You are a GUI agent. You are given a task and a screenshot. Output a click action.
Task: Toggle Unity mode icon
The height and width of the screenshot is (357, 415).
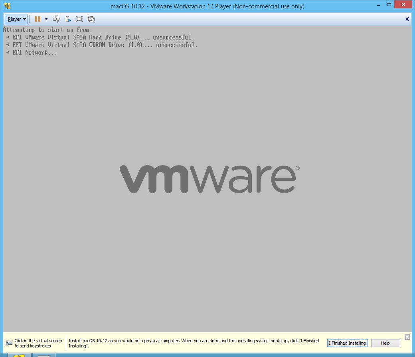point(91,19)
